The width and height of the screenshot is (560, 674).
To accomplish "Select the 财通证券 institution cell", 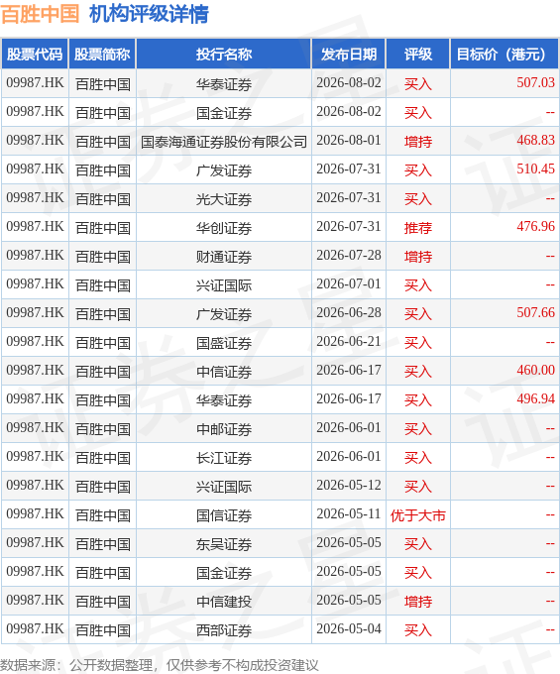I will point(223,257).
